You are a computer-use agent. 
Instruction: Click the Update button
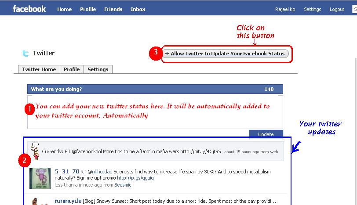[x=266, y=134]
